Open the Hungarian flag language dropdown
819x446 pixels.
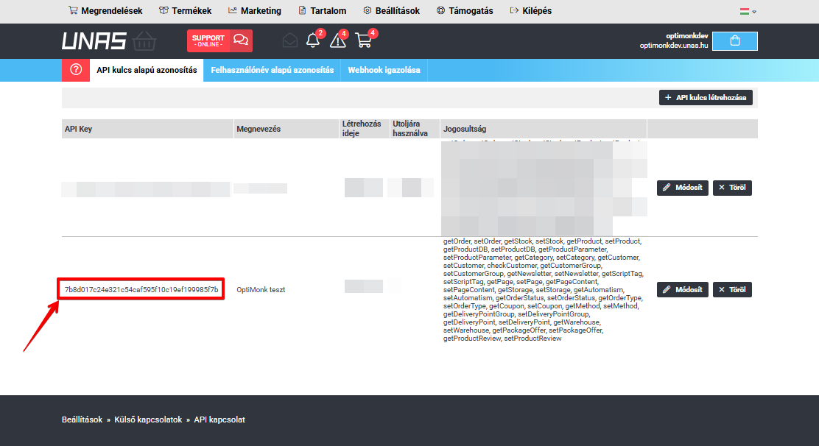click(x=748, y=11)
